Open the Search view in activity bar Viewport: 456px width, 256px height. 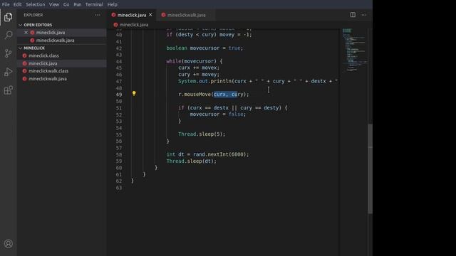tap(8, 35)
